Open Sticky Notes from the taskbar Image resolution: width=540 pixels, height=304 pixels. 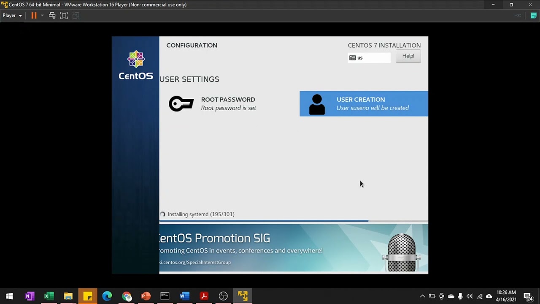[x=88, y=296]
